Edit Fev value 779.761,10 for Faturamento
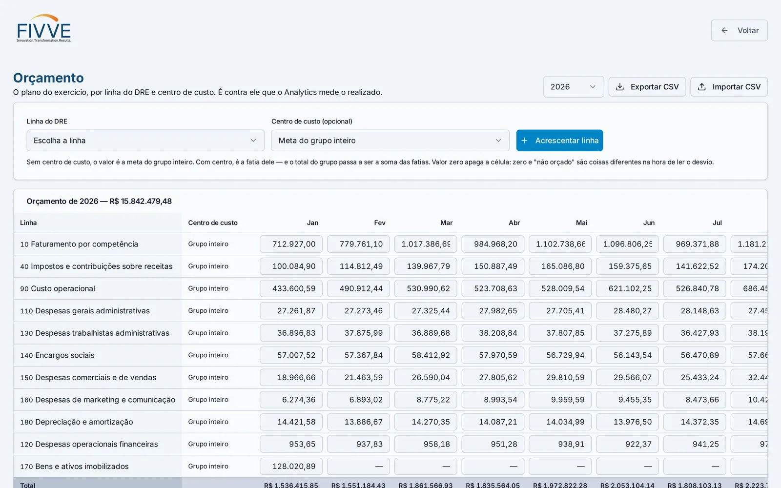This screenshot has height=488, width=781. pyautogui.click(x=358, y=244)
